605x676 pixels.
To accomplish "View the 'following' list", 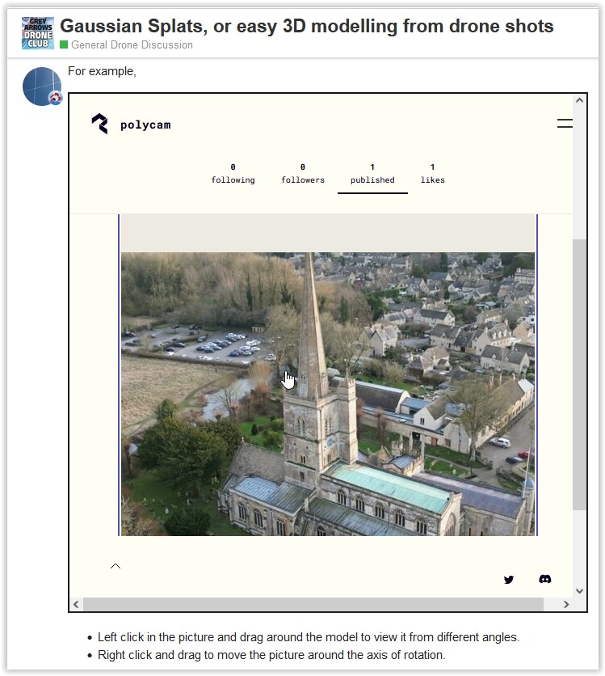I will [x=233, y=174].
